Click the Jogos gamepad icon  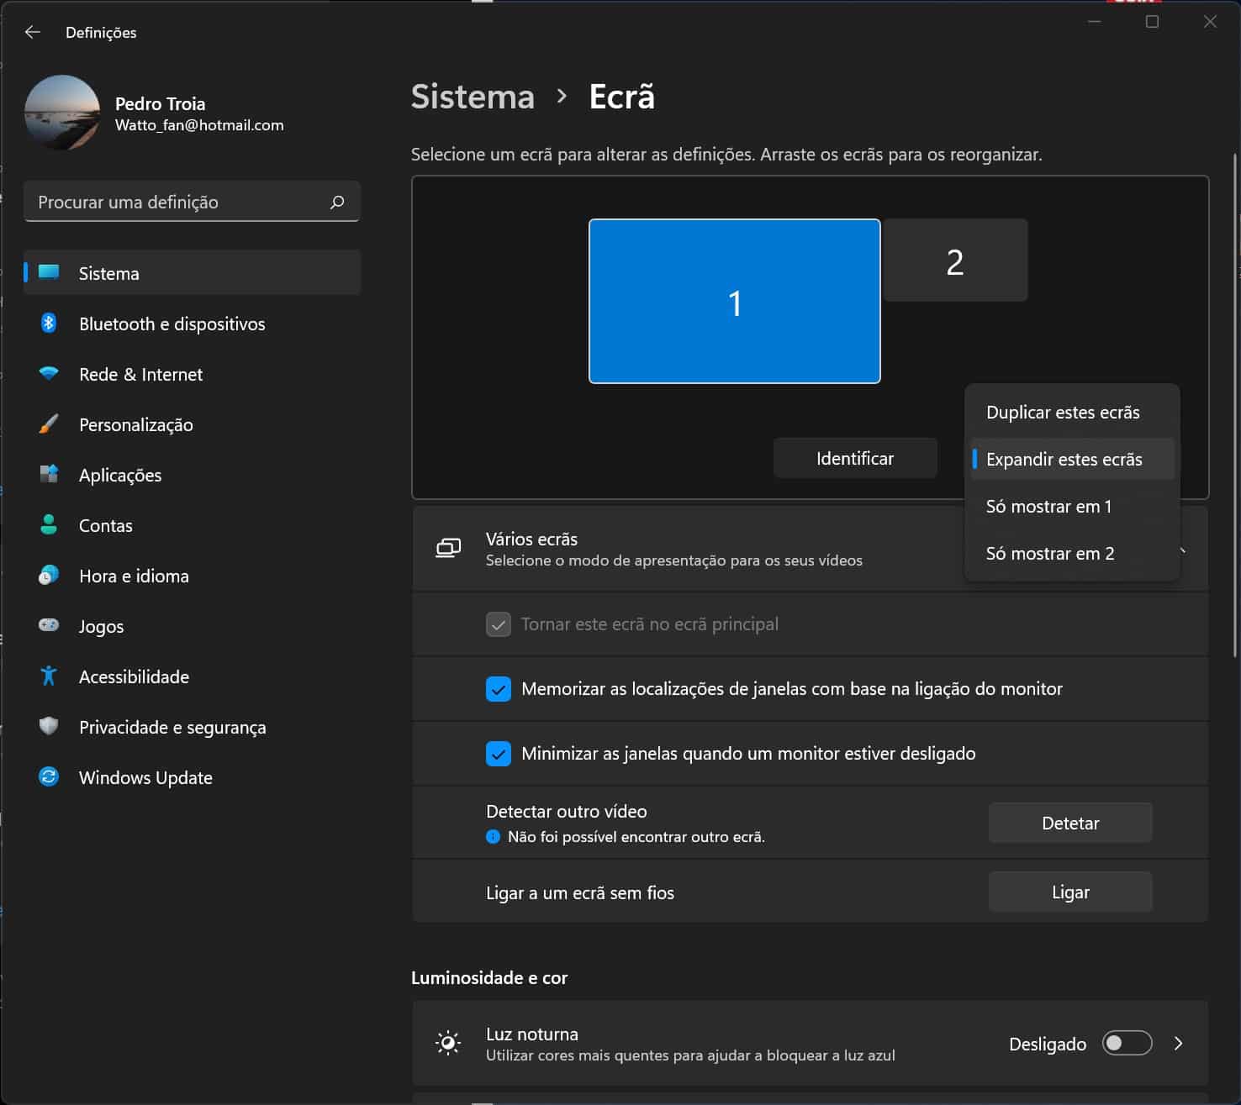[49, 626]
